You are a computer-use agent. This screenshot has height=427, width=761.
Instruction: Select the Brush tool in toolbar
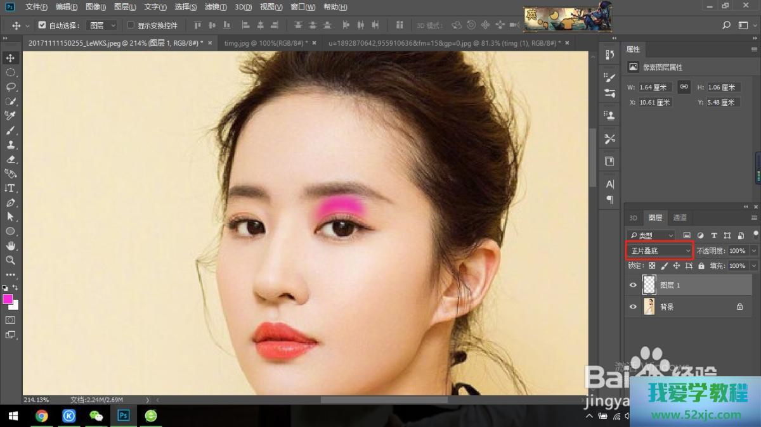pyautogui.click(x=11, y=131)
